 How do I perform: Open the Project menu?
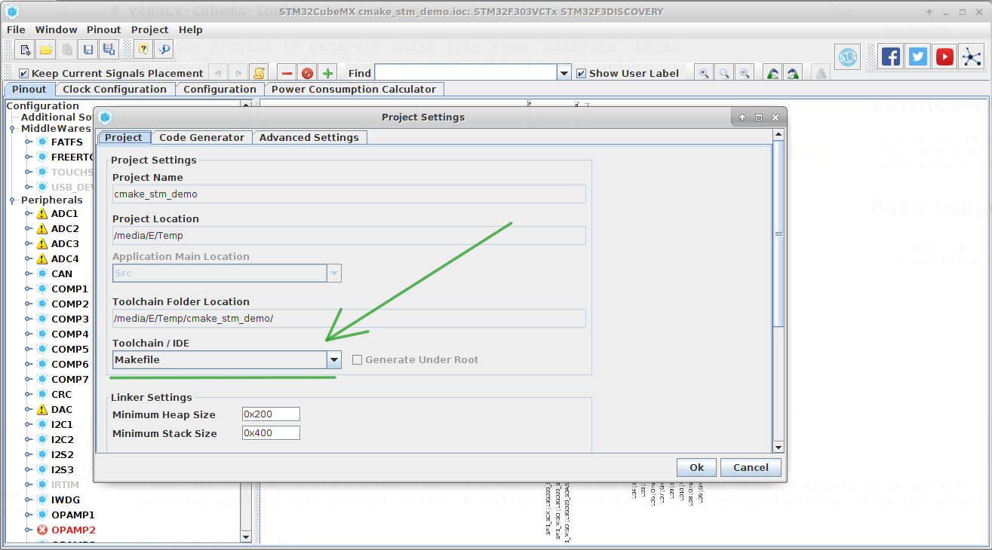click(x=149, y=29)
